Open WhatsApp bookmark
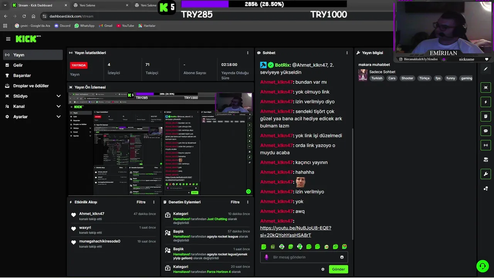The height and width of the screenshot is (278, 494). coord(84,26)
